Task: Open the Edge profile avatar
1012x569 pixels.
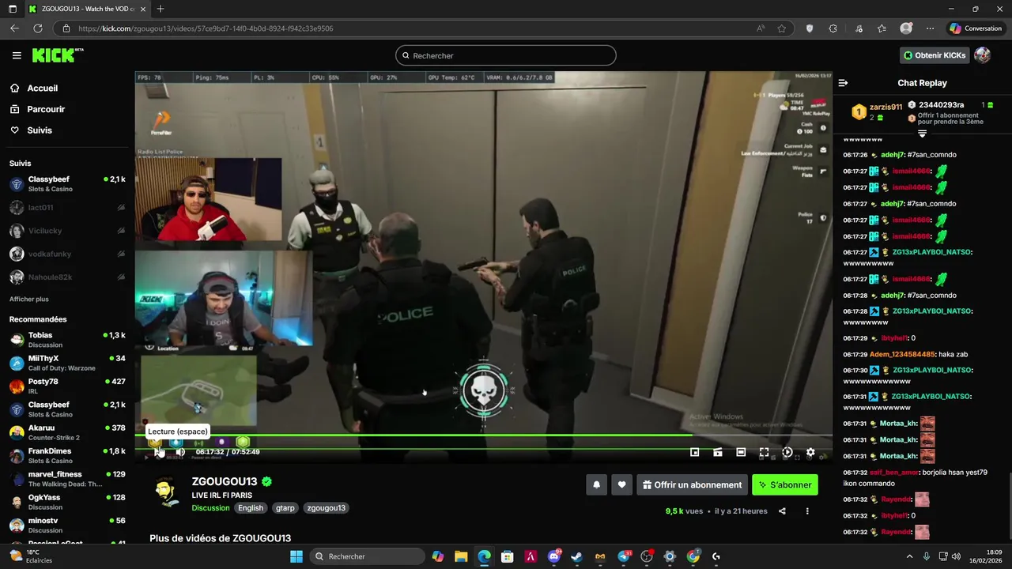Action: click(906, 28)
